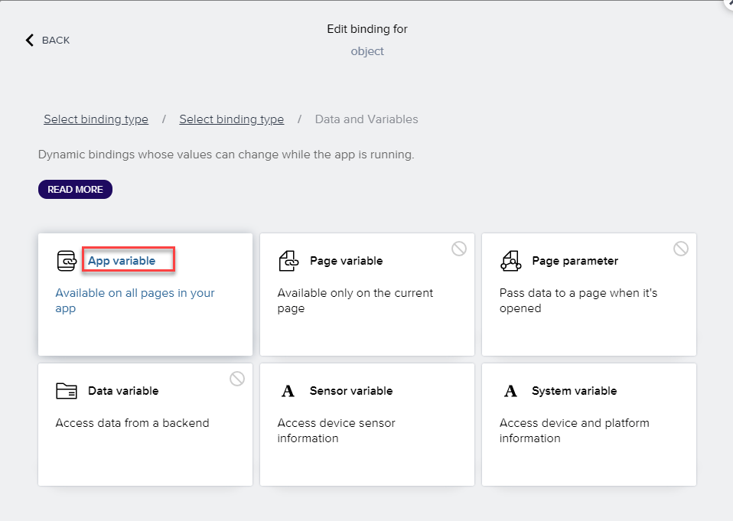
Task: Select the second Select binding type breadcrumb
Action: tap(231, 119)
